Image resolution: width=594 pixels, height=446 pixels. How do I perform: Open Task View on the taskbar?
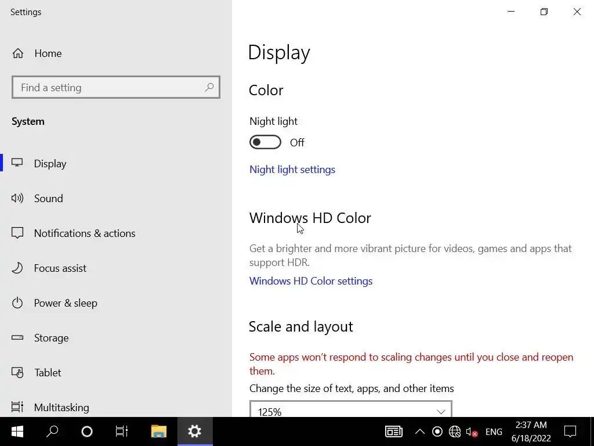click(122, 431)
